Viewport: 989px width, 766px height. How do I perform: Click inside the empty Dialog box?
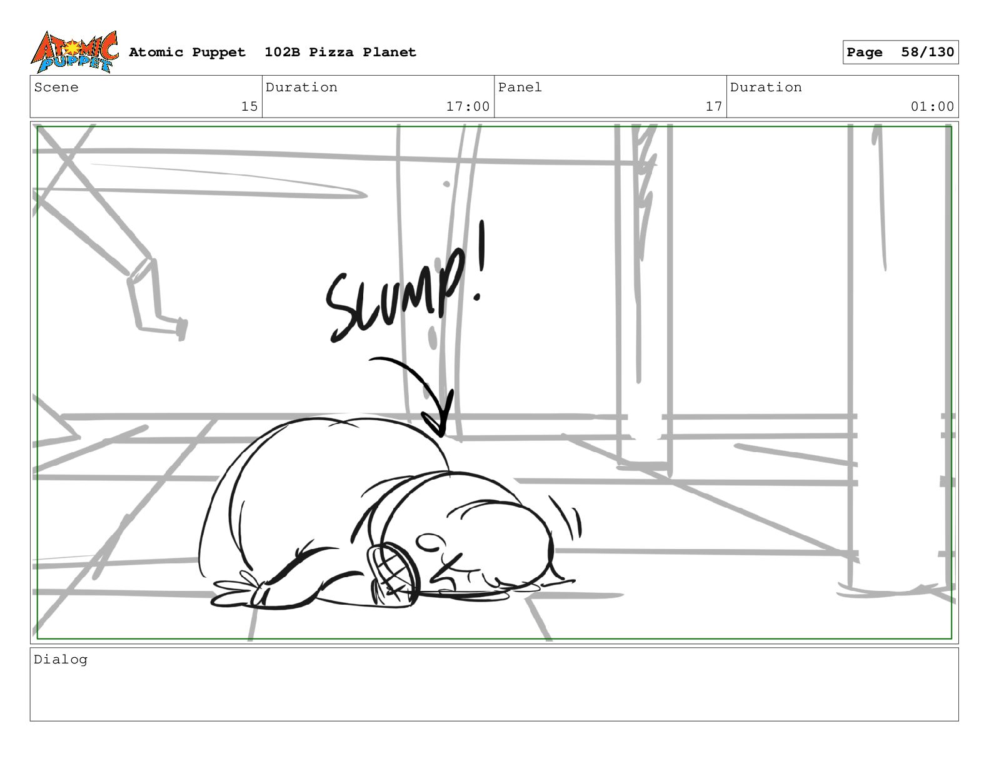click(x=494, y=685)
